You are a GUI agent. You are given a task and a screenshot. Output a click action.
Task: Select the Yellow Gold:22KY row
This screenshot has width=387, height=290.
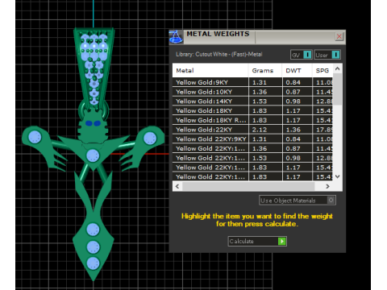[x=252, y=130]
